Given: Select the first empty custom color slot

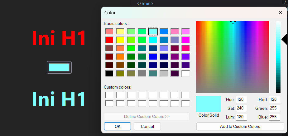Looking at the screenshot, I should click(x=109, y=95).
